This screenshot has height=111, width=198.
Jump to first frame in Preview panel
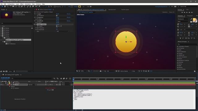click(x=182, y=12)
